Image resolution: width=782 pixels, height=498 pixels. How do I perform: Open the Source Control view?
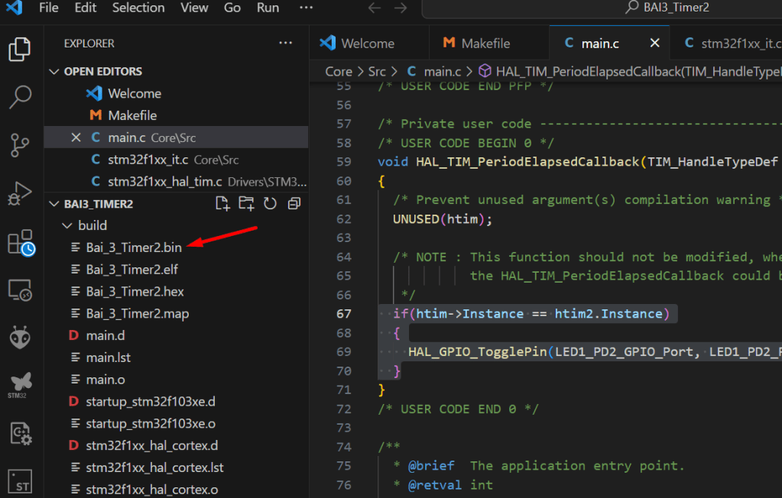pyautogui.click(x=19, y=144)
